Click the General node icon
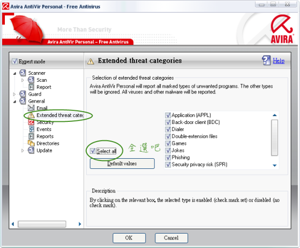300x248 pixels. click(x=22, y=101)
